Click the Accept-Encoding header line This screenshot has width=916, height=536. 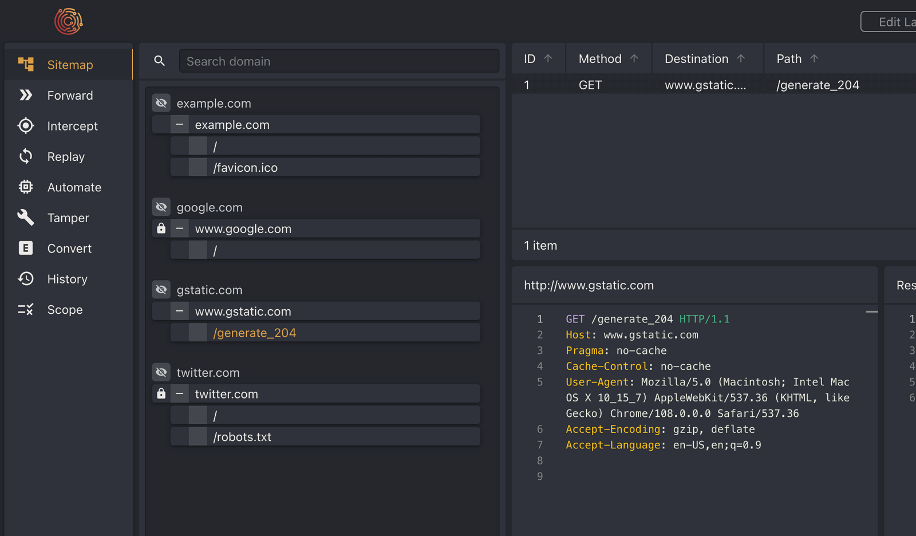pyautogui.click(x=660, y=429)
